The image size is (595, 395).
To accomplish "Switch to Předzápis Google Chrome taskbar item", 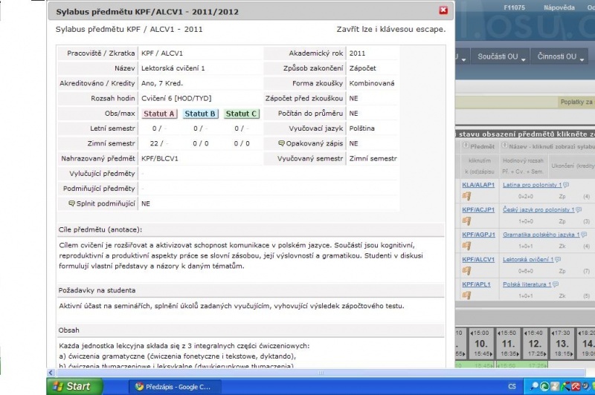I will (170, 386).
